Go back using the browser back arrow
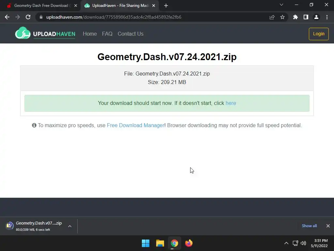 [x=7, y=17]
